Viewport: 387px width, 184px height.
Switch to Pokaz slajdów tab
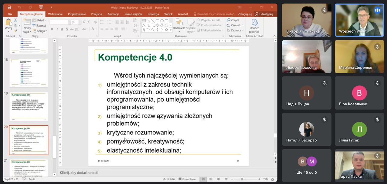133,14
